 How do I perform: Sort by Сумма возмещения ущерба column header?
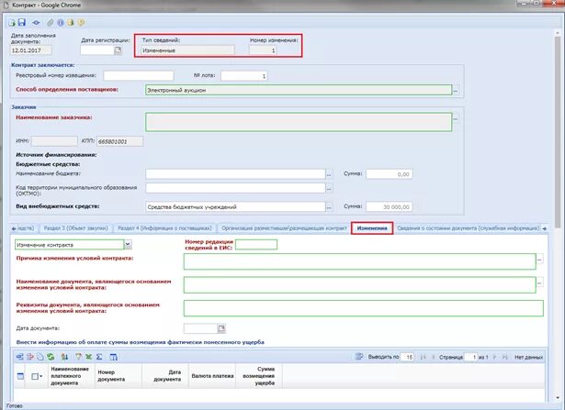click(259, 376)
